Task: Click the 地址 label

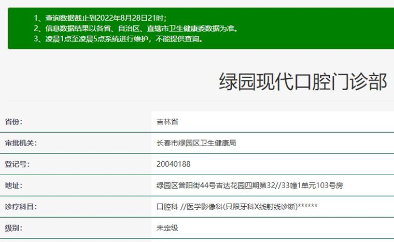Action: (13, 186)
